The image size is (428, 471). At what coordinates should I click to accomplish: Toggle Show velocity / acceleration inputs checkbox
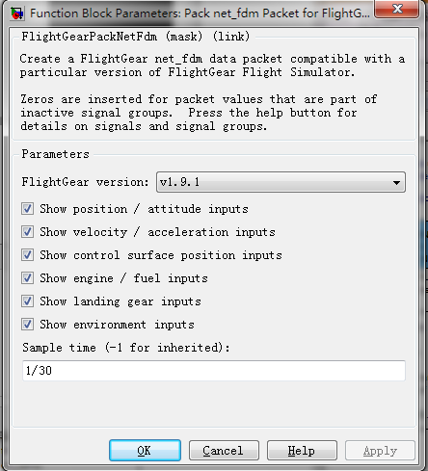pos(27,232)
